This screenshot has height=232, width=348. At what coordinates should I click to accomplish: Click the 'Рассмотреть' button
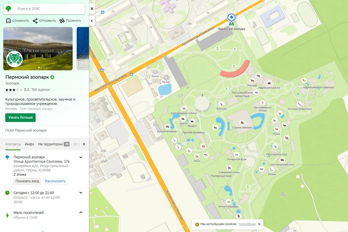pyautogui.click(x=55, y=181)
